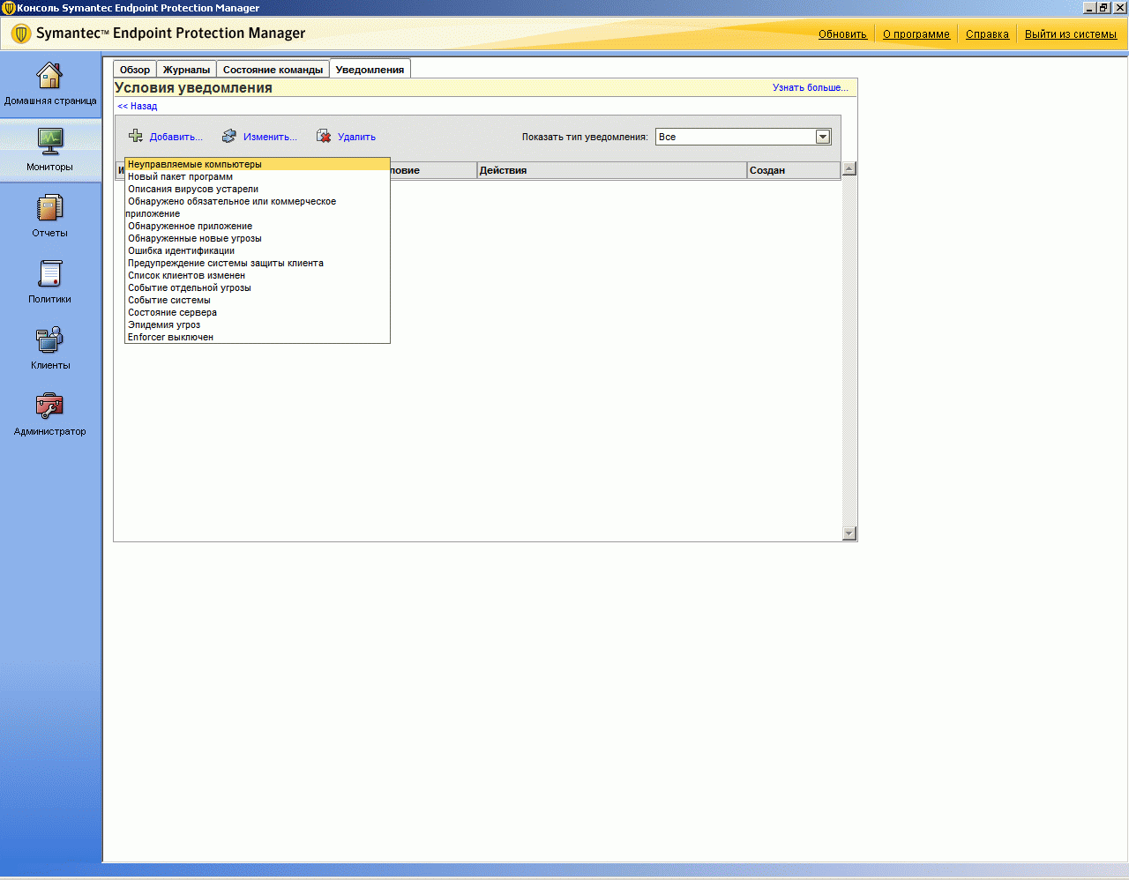
Task: Open the Домашняя страница home icon
Action: (x=49, y=76)
